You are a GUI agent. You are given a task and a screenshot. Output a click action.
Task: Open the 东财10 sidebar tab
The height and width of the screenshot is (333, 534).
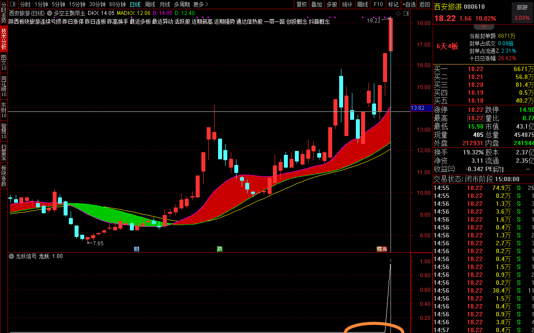tap(4, 110)
